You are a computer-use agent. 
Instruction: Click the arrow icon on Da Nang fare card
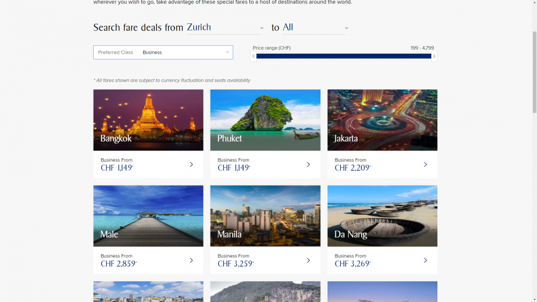[425, 261]
